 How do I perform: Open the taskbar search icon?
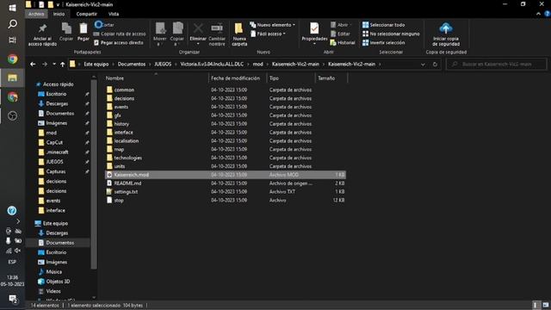coord(12,24)
